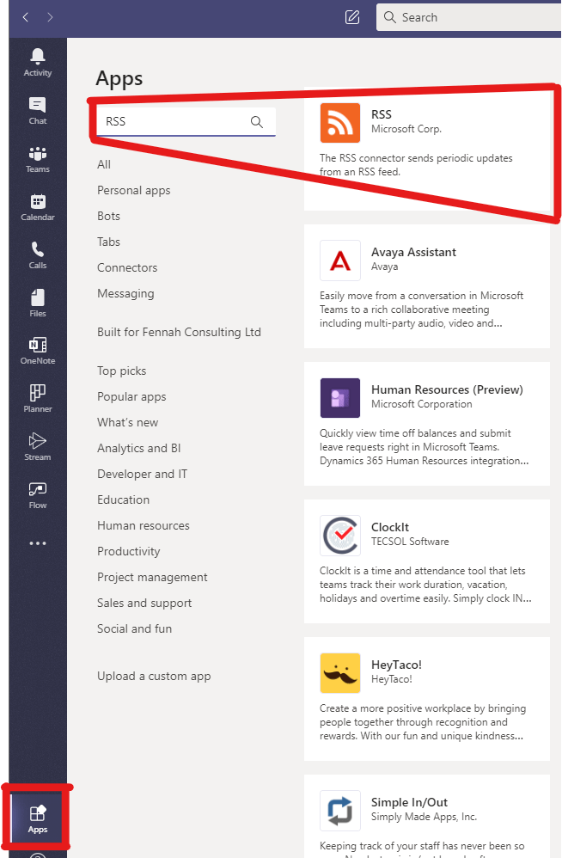
Task: Open Calls from the sidebar
Action: [x=38, y=254]
